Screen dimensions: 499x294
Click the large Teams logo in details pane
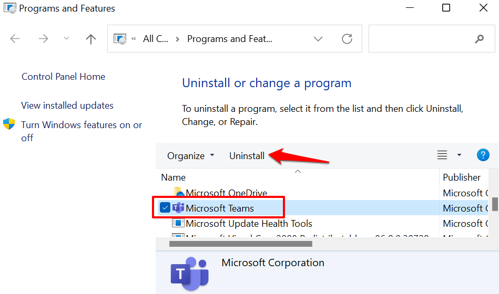coord(189,273)
